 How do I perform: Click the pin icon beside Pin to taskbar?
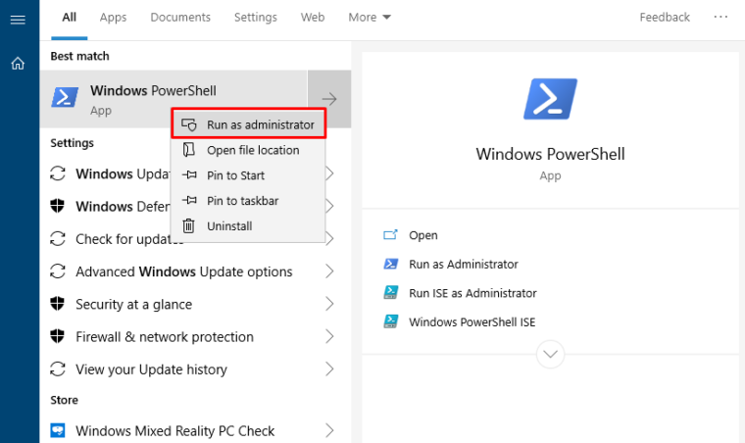[x=189, y=200]
